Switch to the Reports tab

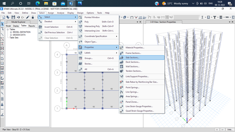[x=32, y=26]
